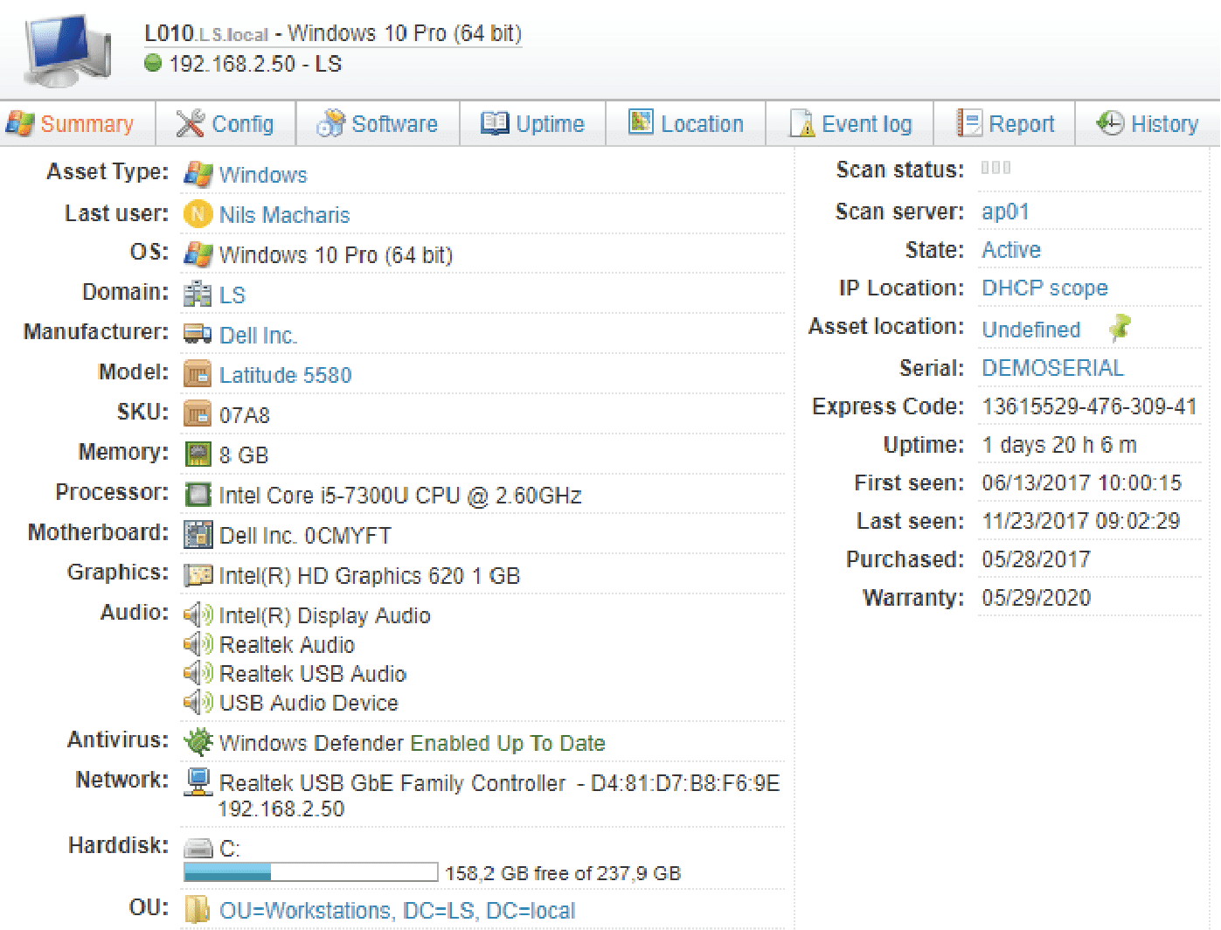1221x930 pixels.
Task: Click the MAC address D4:81:D7:B8:F6:9E text
Action: coord(685,783)
